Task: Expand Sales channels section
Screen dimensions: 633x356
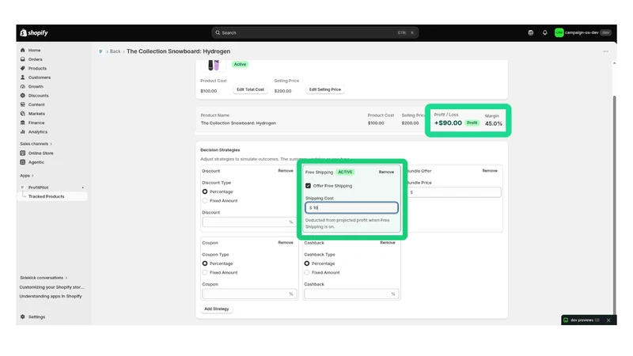Action: pos(36,144)
